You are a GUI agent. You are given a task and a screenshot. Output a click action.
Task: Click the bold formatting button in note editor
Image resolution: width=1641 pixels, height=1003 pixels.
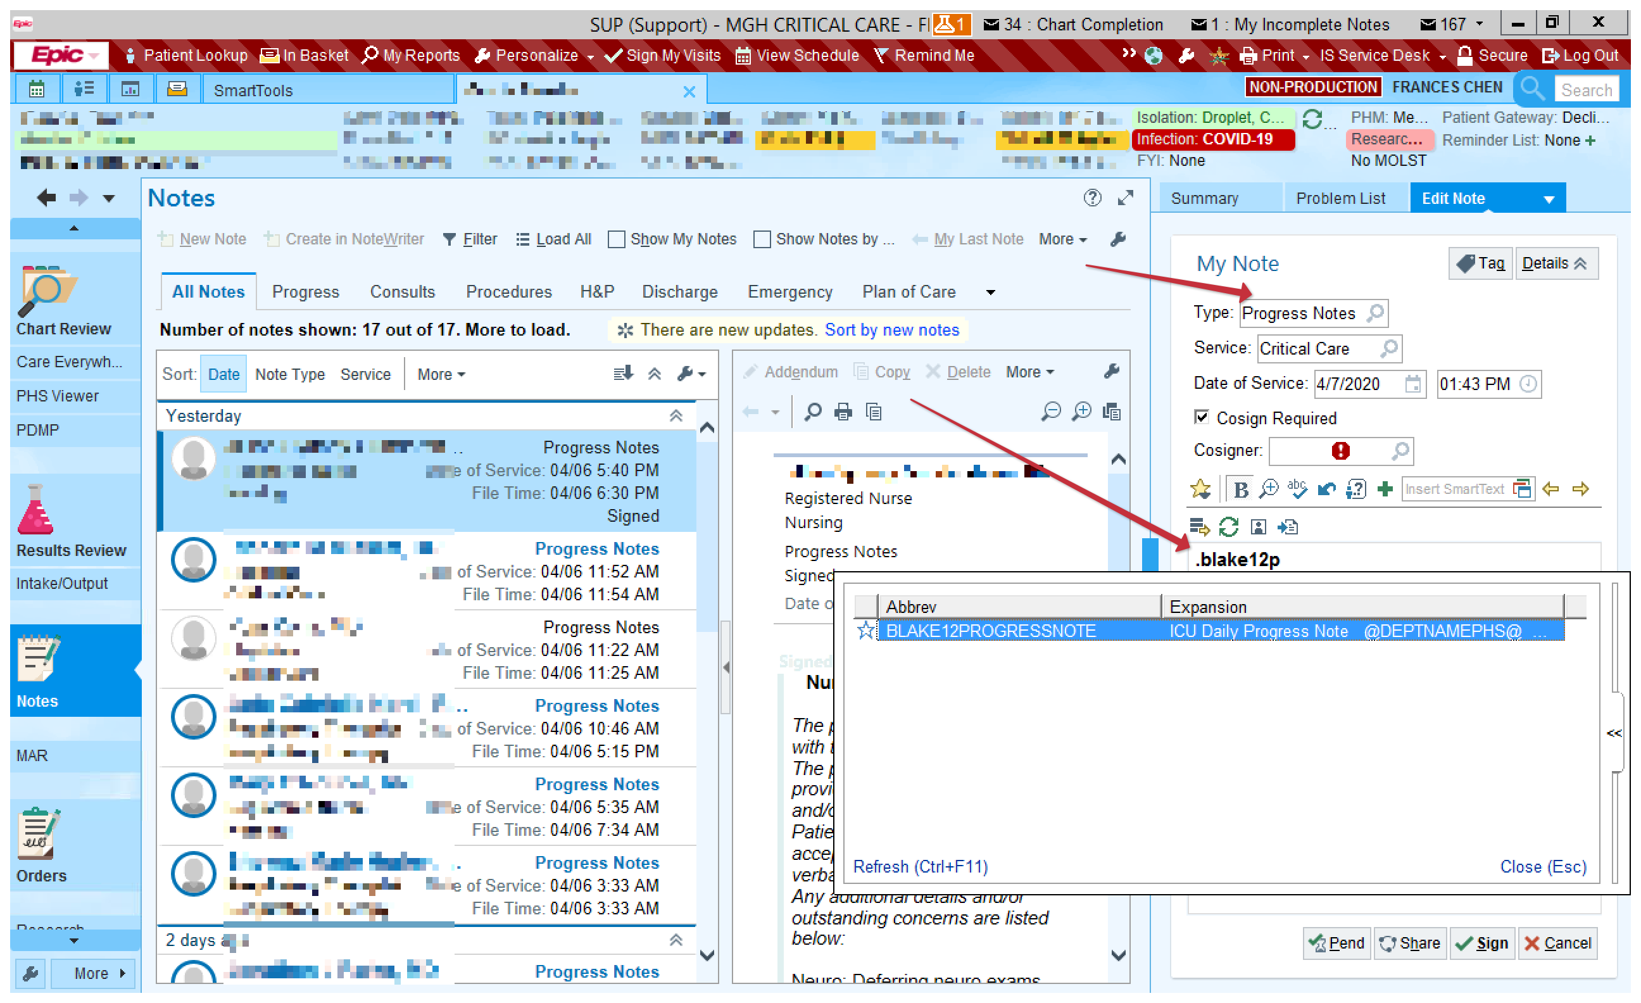click(1240, 489)
